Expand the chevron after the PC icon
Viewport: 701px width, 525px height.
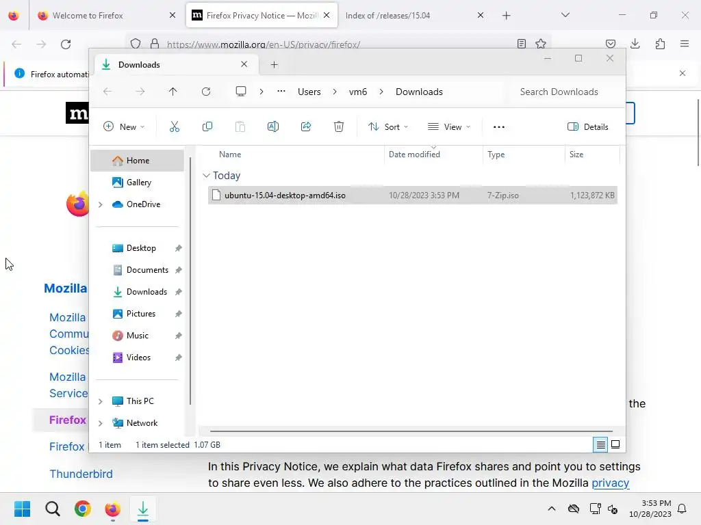click(x=262, y=92)
